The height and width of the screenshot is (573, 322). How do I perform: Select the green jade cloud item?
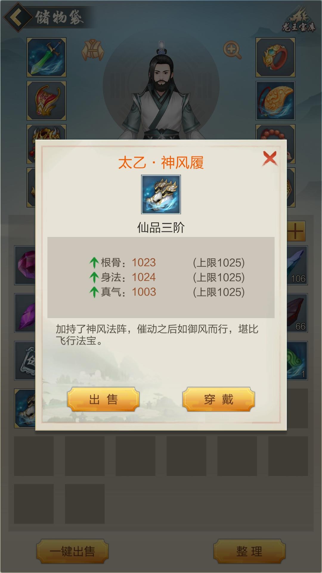[297, 361]
